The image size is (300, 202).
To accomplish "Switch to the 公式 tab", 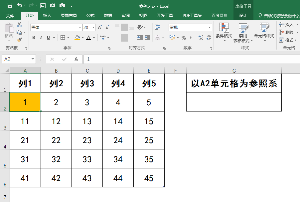I will coord(90,16).
